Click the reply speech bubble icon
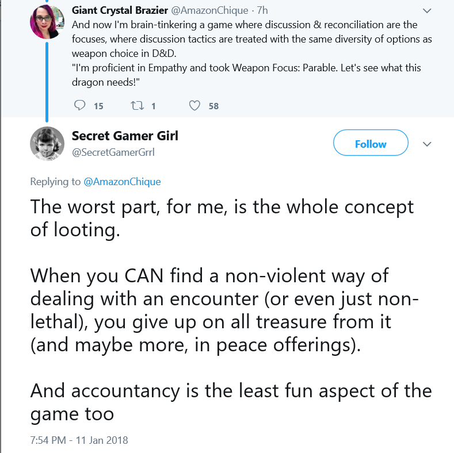454x453 pixels. (x=79, y=106)
